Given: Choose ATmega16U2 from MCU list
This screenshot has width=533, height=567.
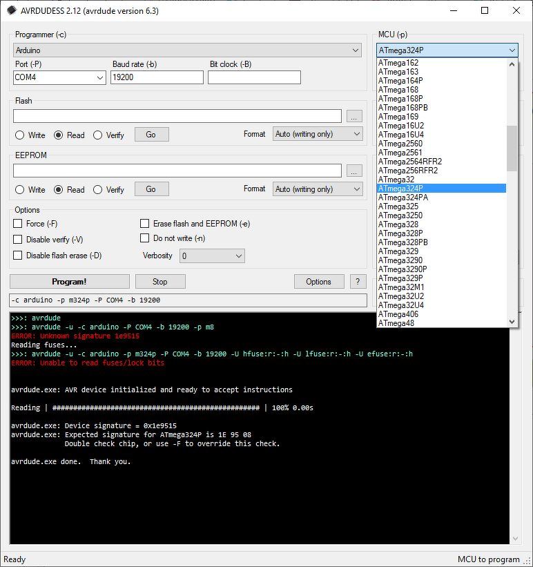Looking at the screenshot, I should (x=441, y=126).
